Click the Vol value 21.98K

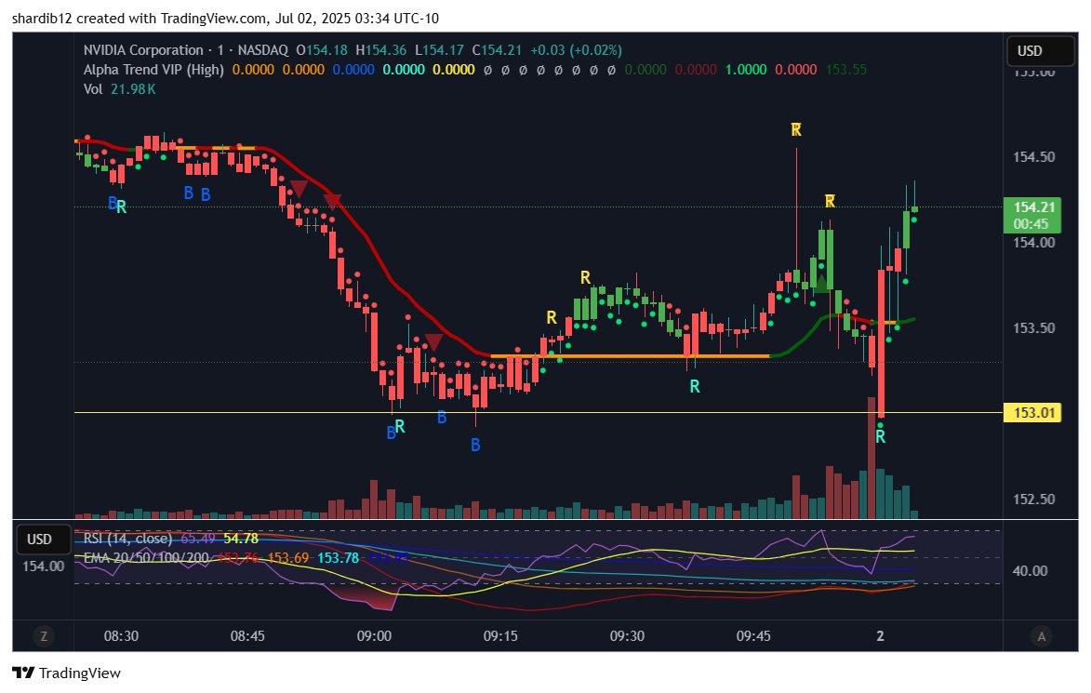pyautogui.click(x=133, y=89)
